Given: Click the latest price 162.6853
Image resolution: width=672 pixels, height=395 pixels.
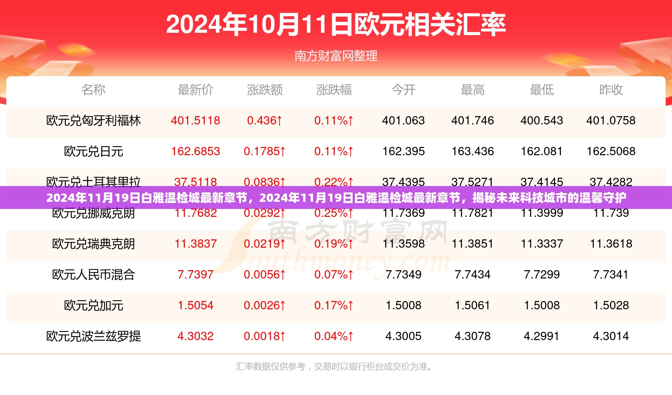Looking at the screenshot, I should (x=195, y=151).
